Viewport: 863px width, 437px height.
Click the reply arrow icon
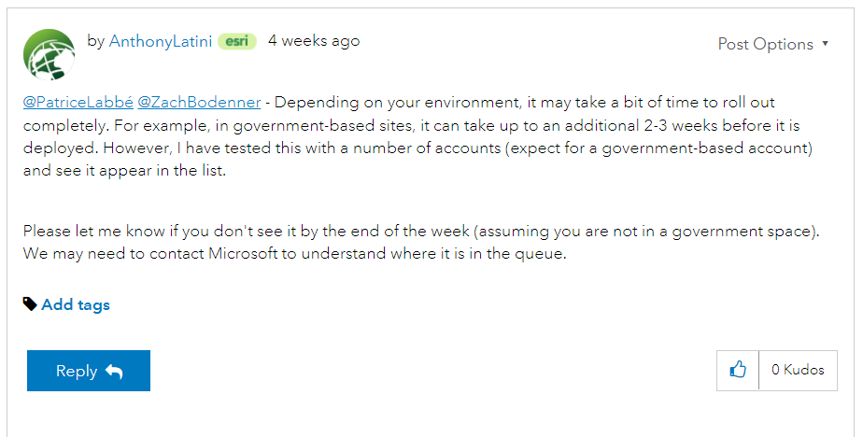[114, 372]
